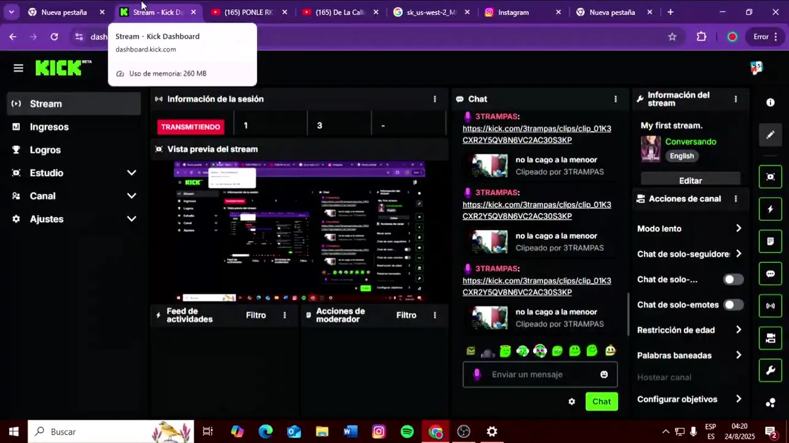Click the stream preview thumbnail

(299, 231)
